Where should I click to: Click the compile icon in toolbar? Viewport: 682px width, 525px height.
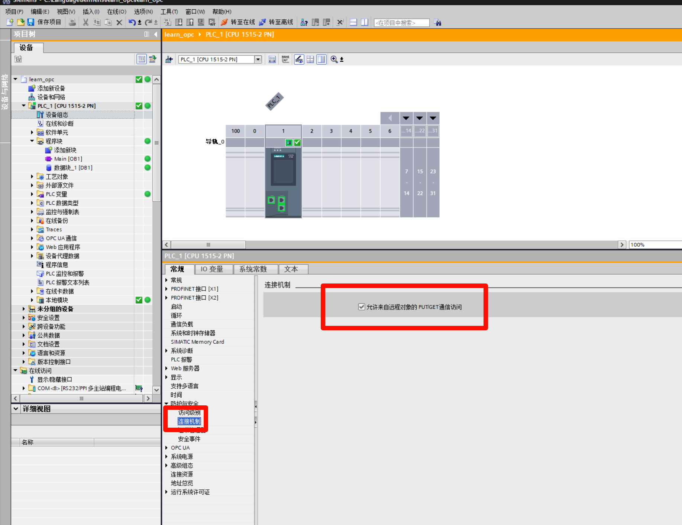pyautogui.click(x=168, y=22)
